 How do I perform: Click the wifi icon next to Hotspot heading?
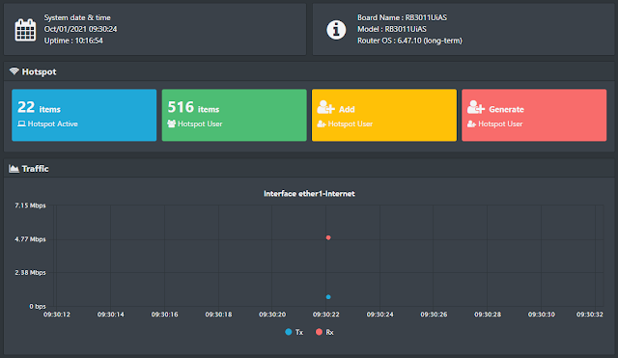click(x=14, y=71)
